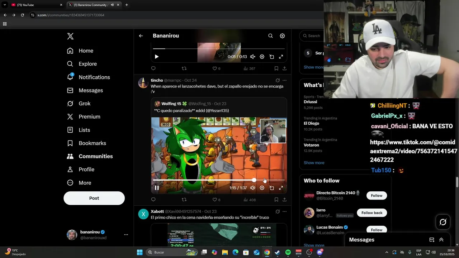Open settings on Plants vs Zombies video
Screen dimensions: 459x258
pos(262,188)
